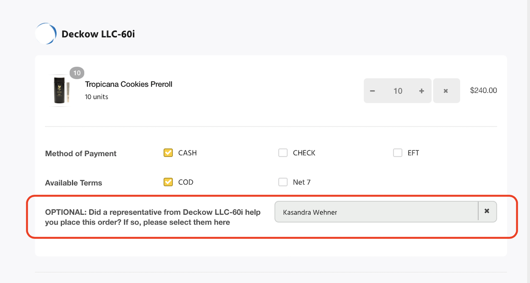
Task: Uncheck the CASH payment method
Action: point(168,153)
